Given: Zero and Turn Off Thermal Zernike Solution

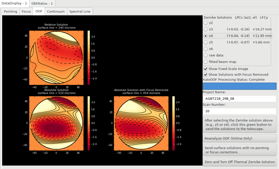Looking at the screenshot, I should pos(239,162).
